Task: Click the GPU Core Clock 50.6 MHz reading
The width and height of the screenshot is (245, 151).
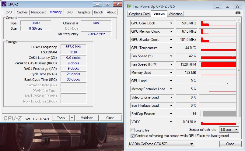Action: (x=187, y=23)
